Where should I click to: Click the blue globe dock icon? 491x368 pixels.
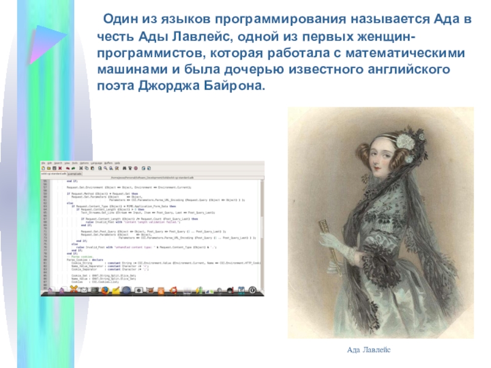tap(126, 290)
